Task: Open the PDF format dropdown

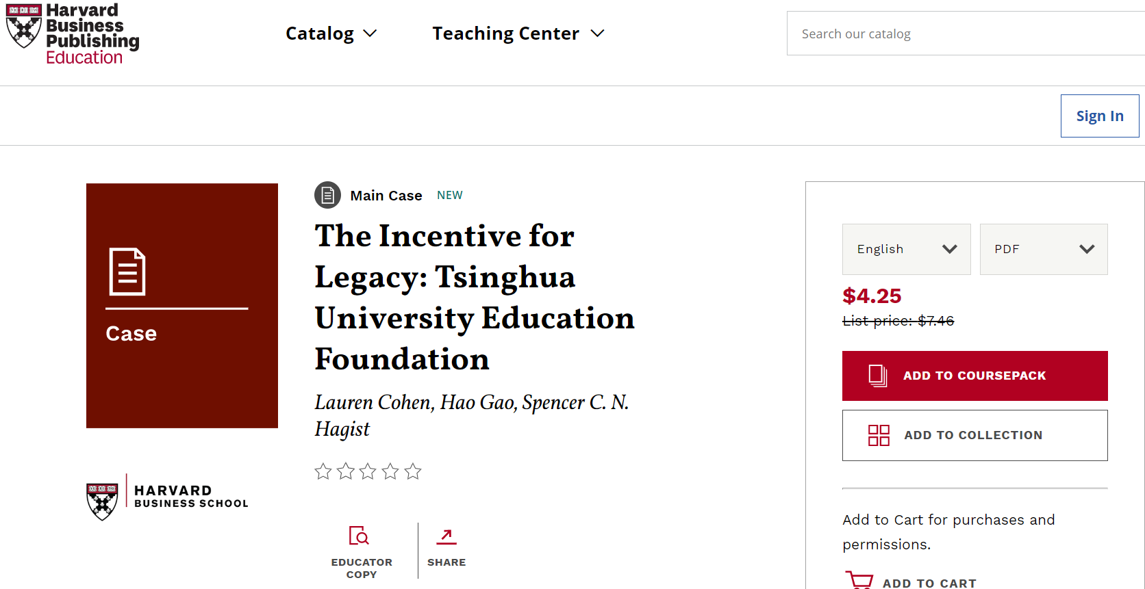Action: [1043, 249]
